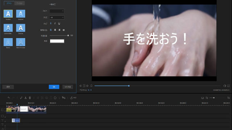The height and width of the screenshot is (130, 232).
Task: Click the speech-to-text icon in timeline toolbar
Action: 64,98
